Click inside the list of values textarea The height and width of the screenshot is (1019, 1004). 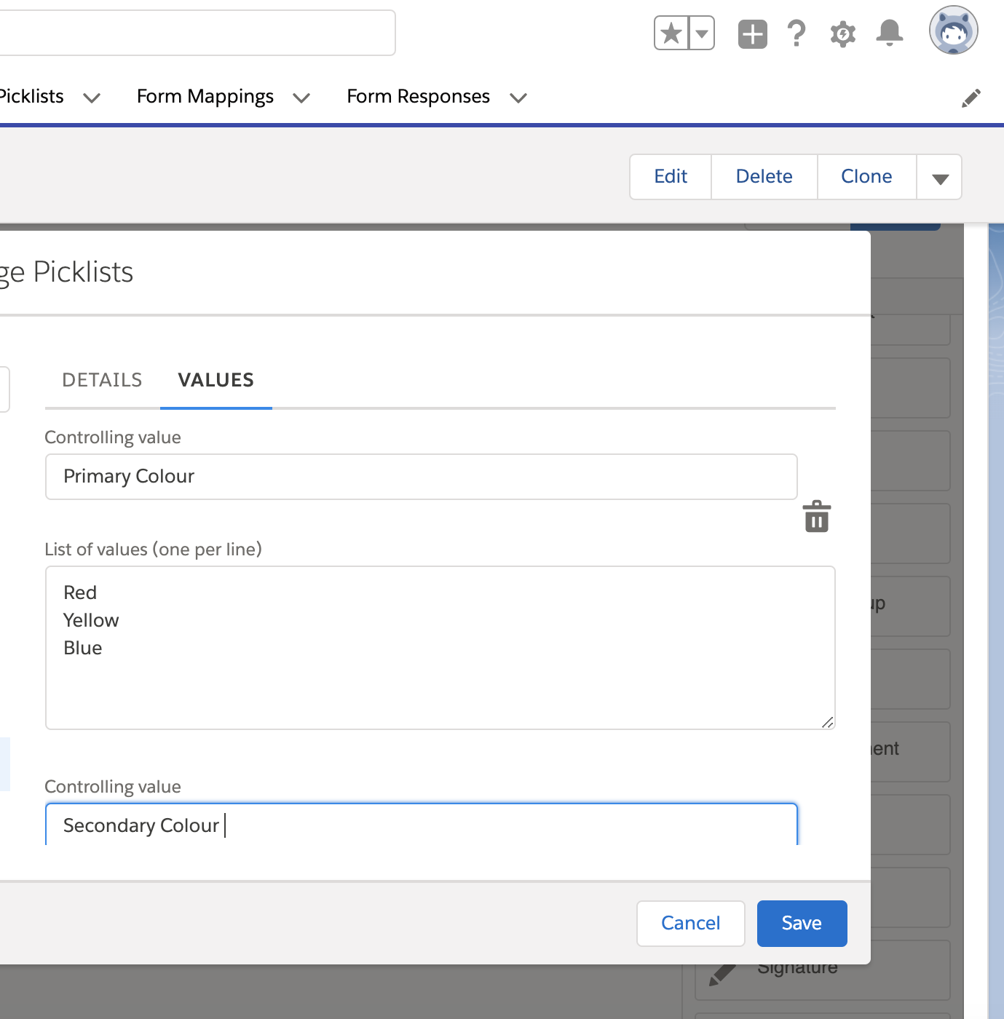tap(440, 648)
